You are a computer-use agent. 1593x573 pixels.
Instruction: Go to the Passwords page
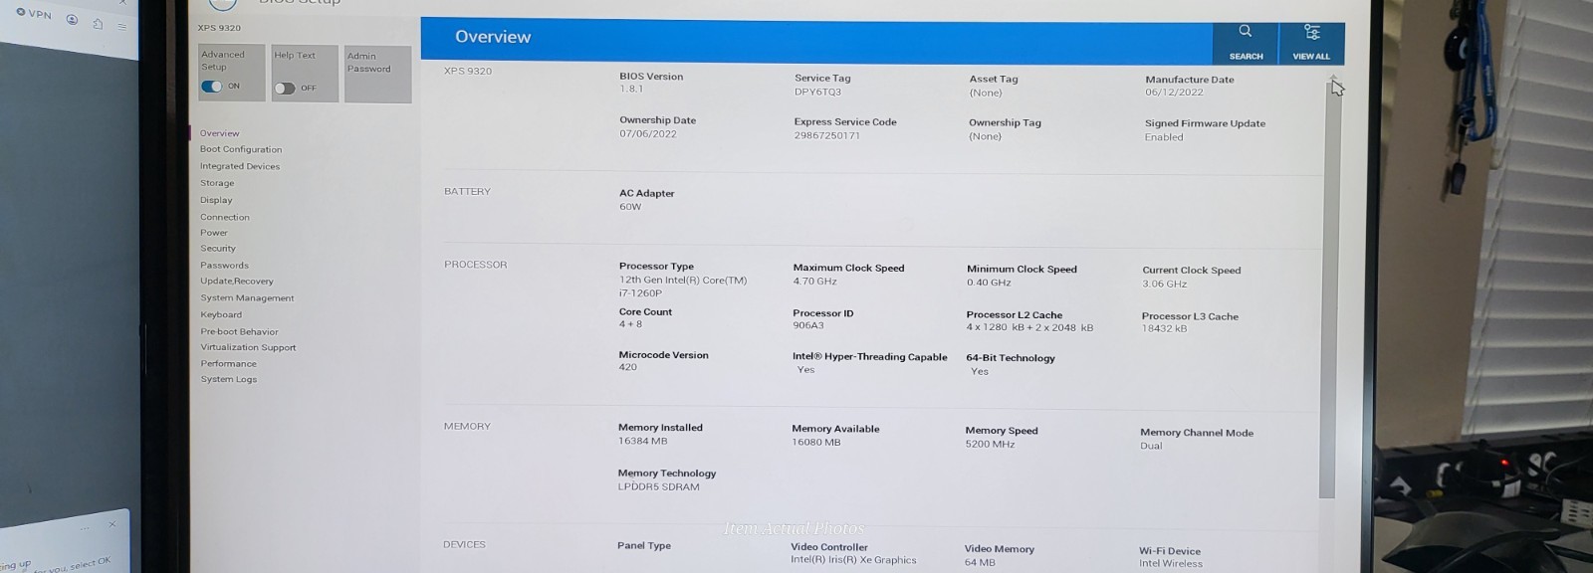[224, 266]
